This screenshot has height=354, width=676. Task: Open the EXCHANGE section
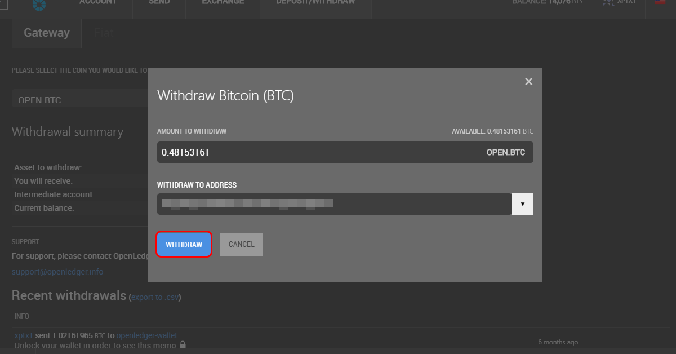pyautogui.click(x=223, y=3)
